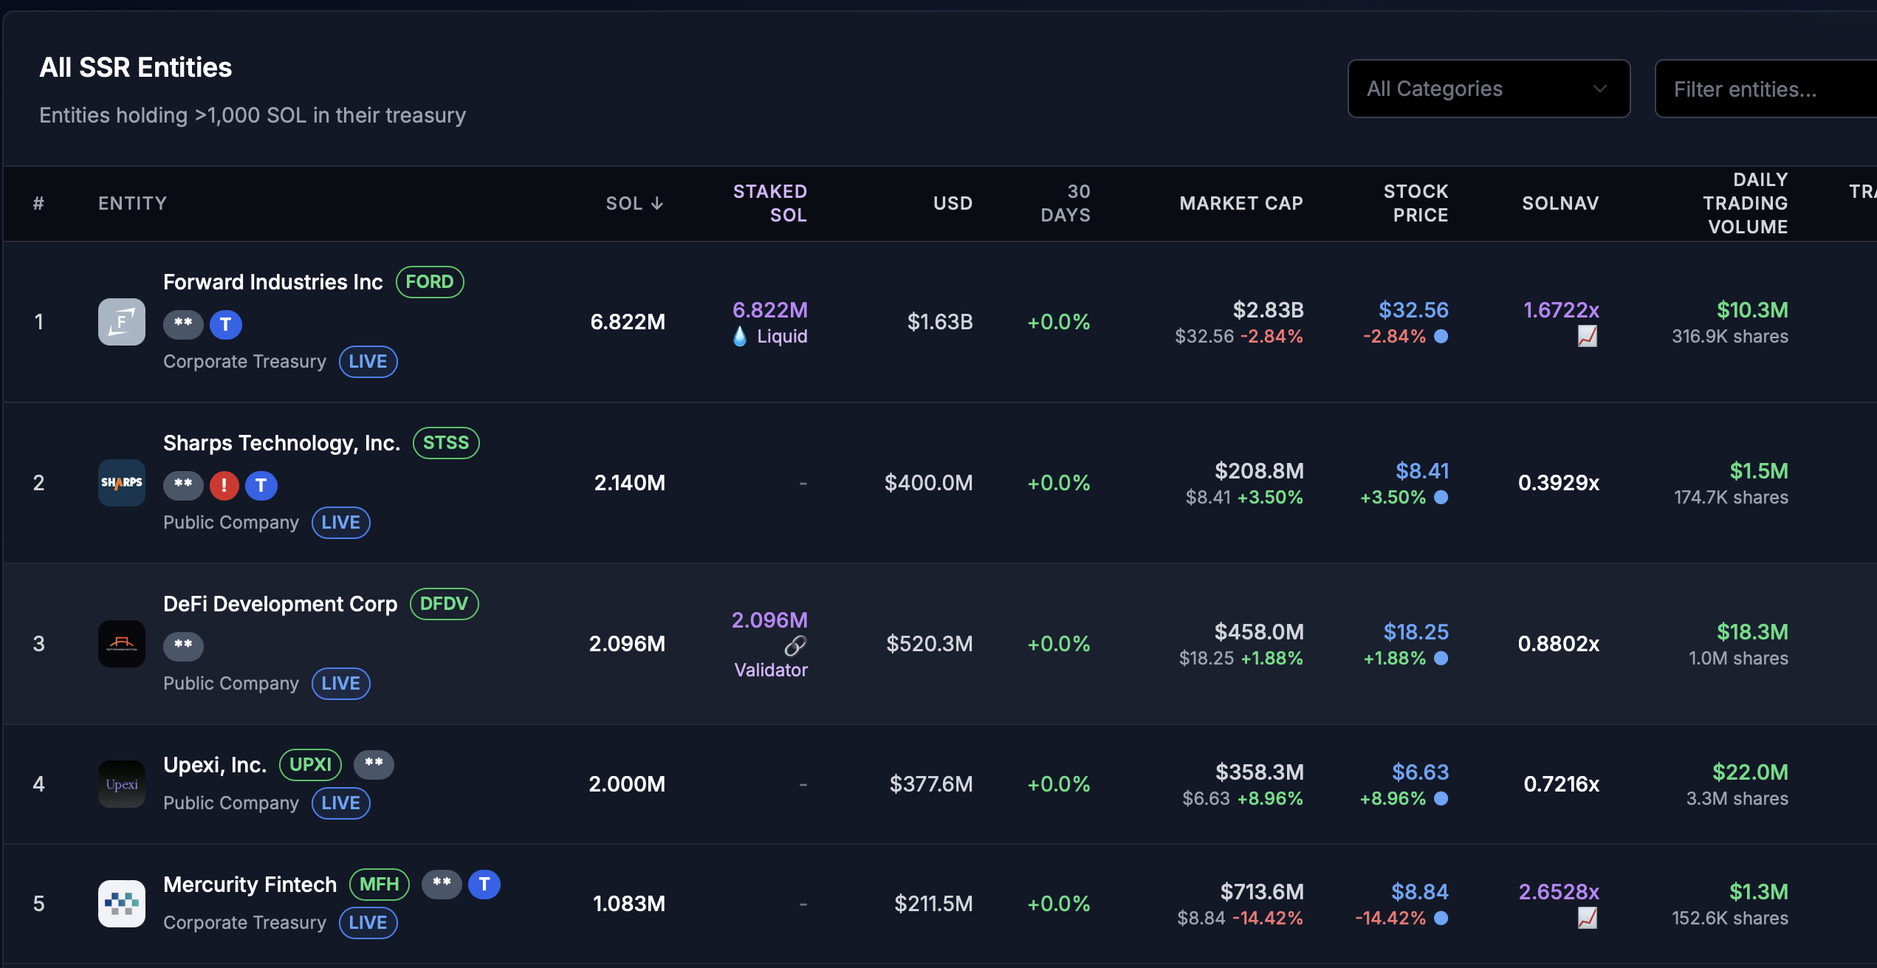Click the FORD ticker badge

430,282
